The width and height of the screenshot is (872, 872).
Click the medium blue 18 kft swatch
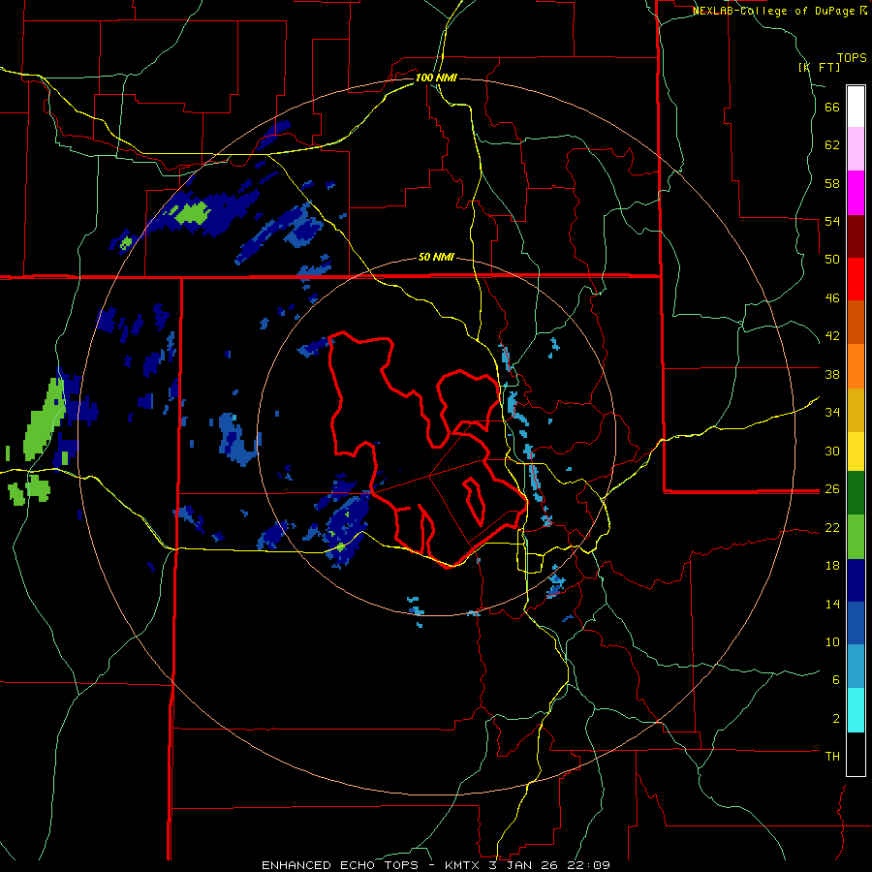(856, 623)
